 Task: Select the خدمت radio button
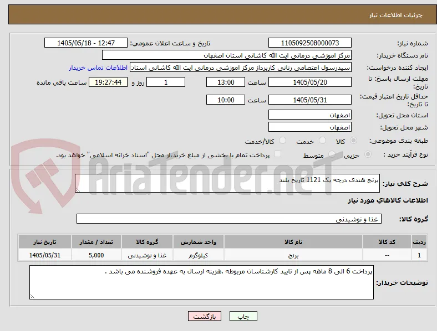pyautogui.click(x=322, y=141)
